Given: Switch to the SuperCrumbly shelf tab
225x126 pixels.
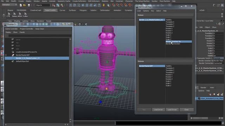Looking at the screenshot, I should tap(50, 10).
